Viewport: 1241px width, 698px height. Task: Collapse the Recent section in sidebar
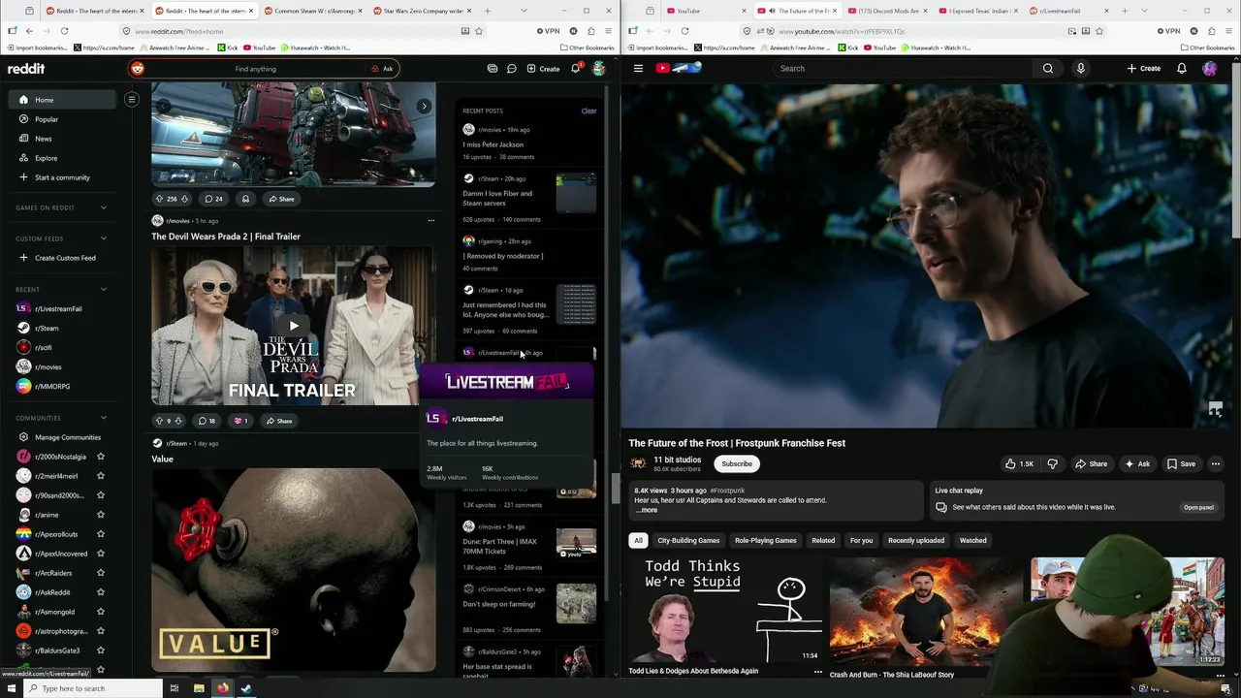104,289
